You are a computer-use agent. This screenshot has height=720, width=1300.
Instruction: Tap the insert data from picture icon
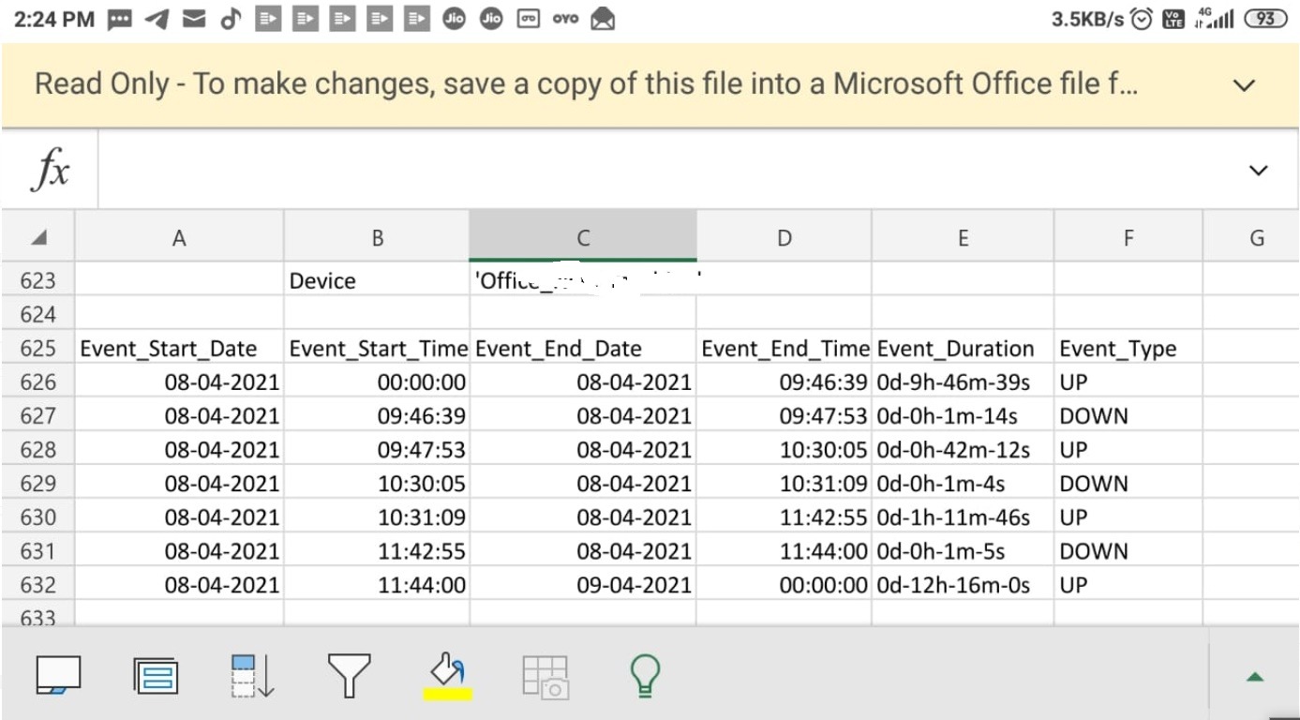pos(545,676)
